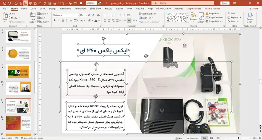Expand the Layout dropdown
Image resolution: width=262 pixels, height=140 pixels.
[43, 14]
